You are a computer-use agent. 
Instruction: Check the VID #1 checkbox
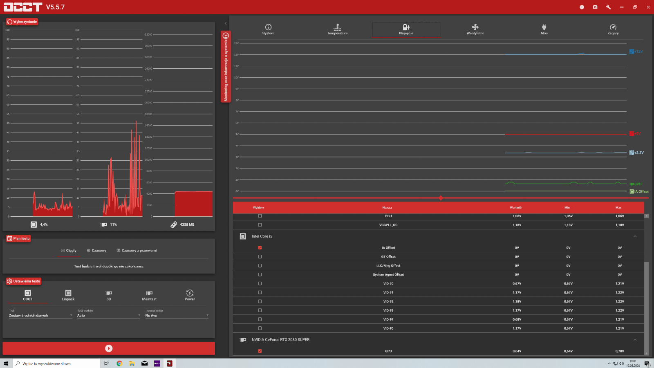(x=260, y=292)
